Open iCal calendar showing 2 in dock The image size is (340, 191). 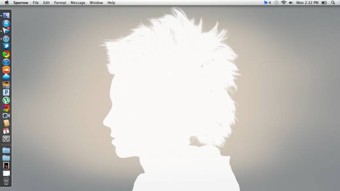coord(6,131)
